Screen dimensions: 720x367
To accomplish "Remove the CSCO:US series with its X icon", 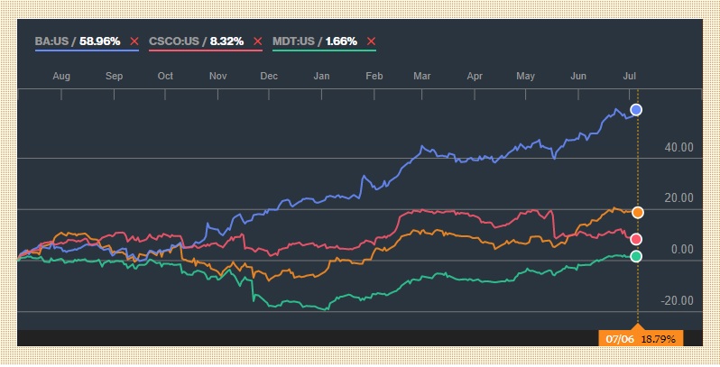I will [257, 41].
